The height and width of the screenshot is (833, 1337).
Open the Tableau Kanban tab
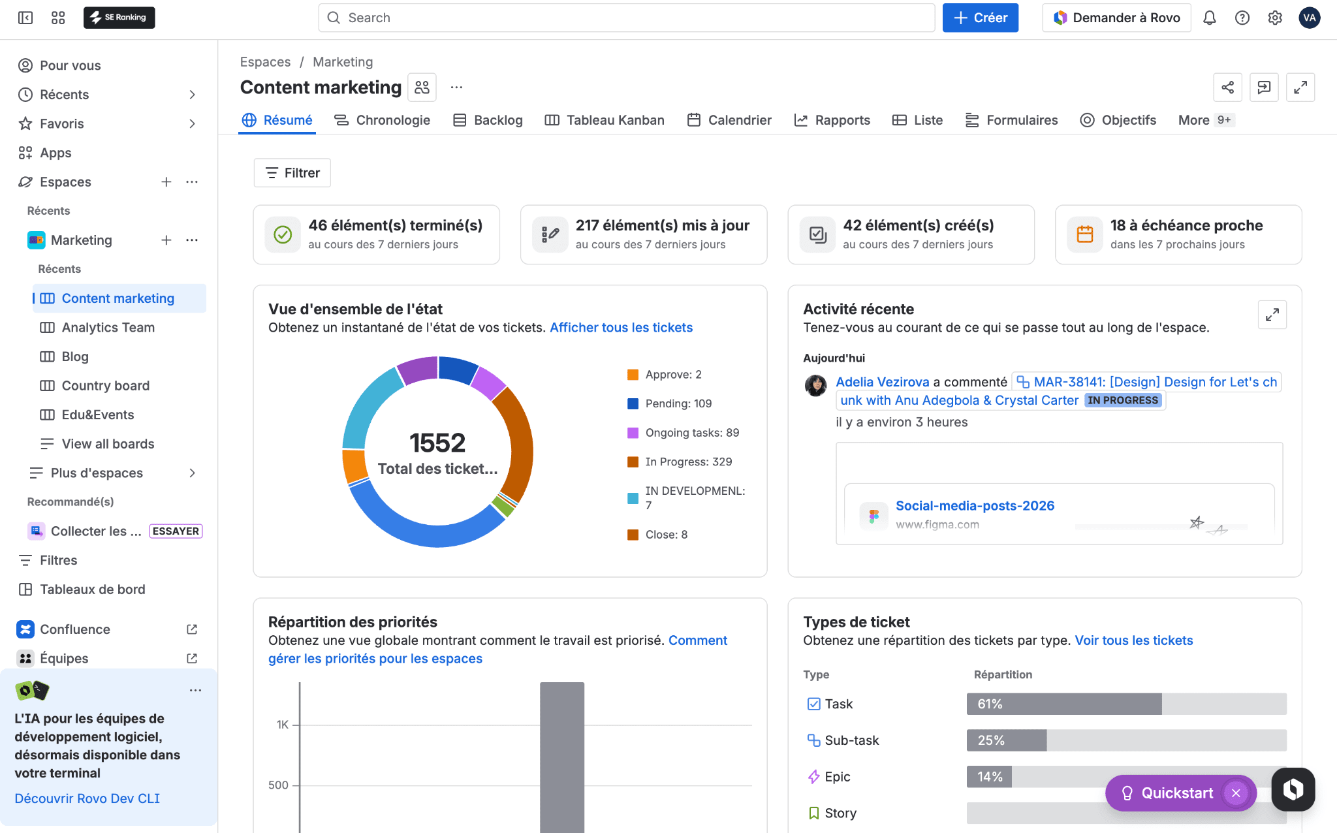pyautogui.click(x=605, y=120)
